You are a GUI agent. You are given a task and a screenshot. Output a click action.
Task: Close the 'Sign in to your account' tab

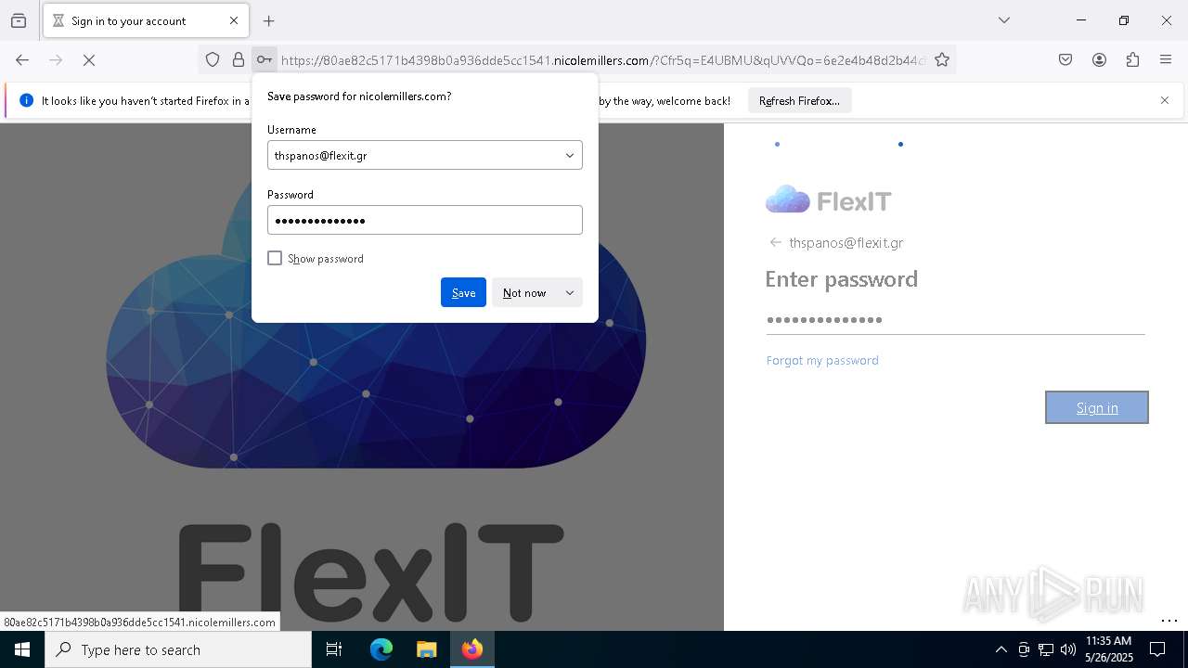click(234, 20)
